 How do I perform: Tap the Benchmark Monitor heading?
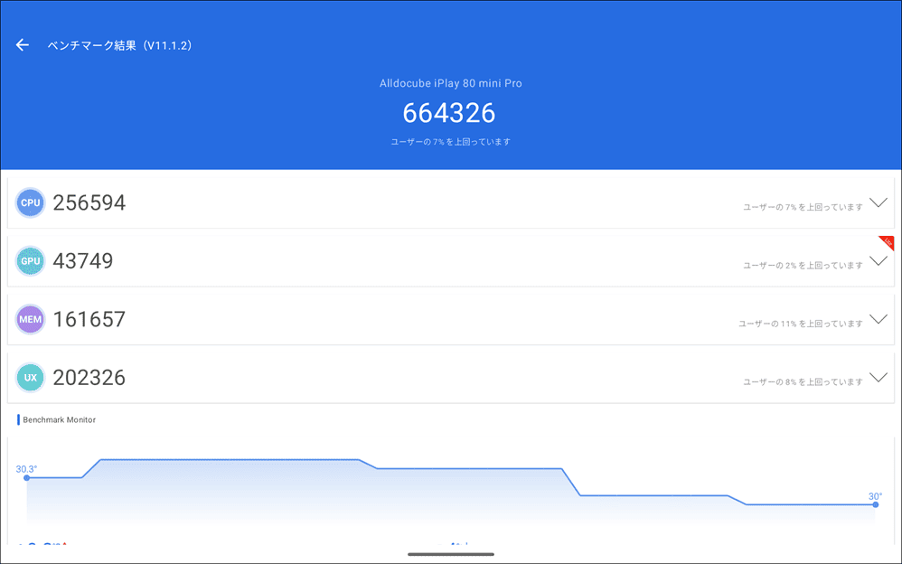pos(60,419)
